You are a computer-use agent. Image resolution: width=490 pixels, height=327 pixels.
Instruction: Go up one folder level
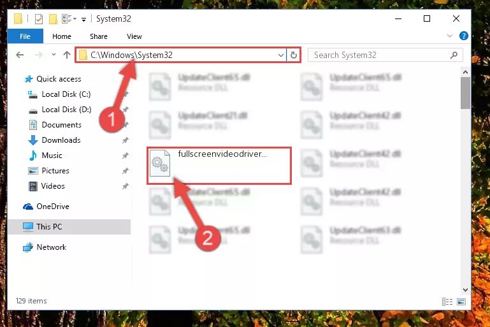[66, 55]
